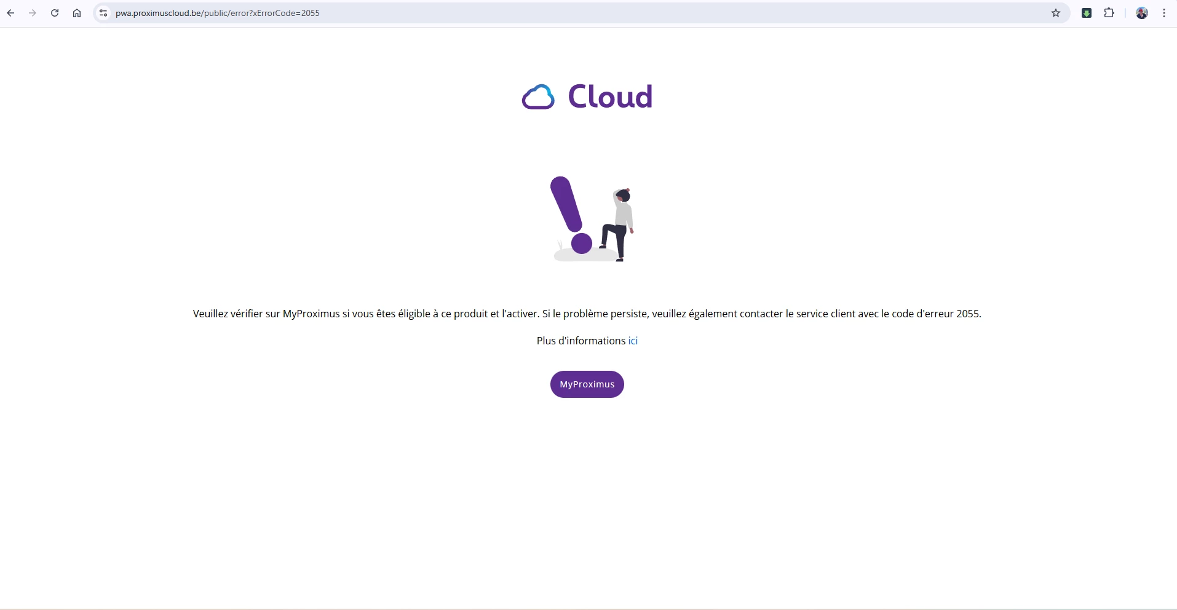
Task: Click the exclamation mark error illustration
Action: point(592,219)
